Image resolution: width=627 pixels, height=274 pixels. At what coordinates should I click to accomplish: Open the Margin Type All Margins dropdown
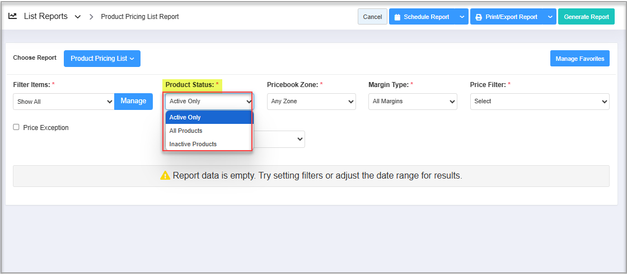coord(413,102)
